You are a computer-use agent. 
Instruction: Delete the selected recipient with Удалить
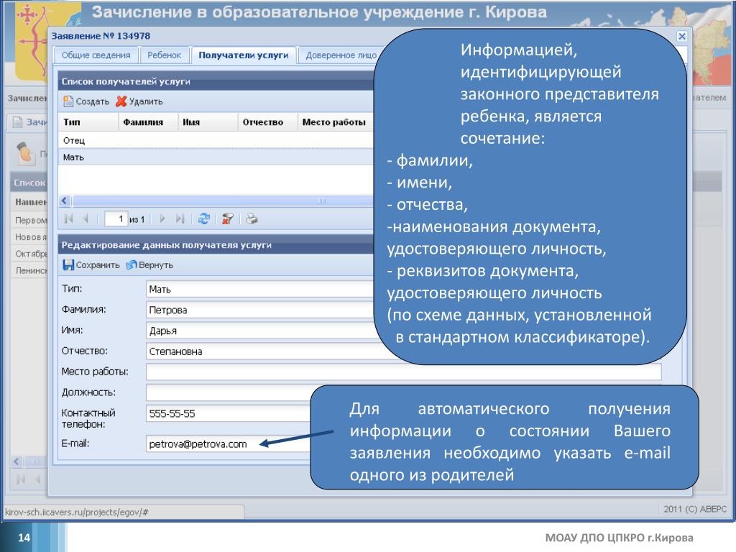pyautogui.click(x=139, y=101)
